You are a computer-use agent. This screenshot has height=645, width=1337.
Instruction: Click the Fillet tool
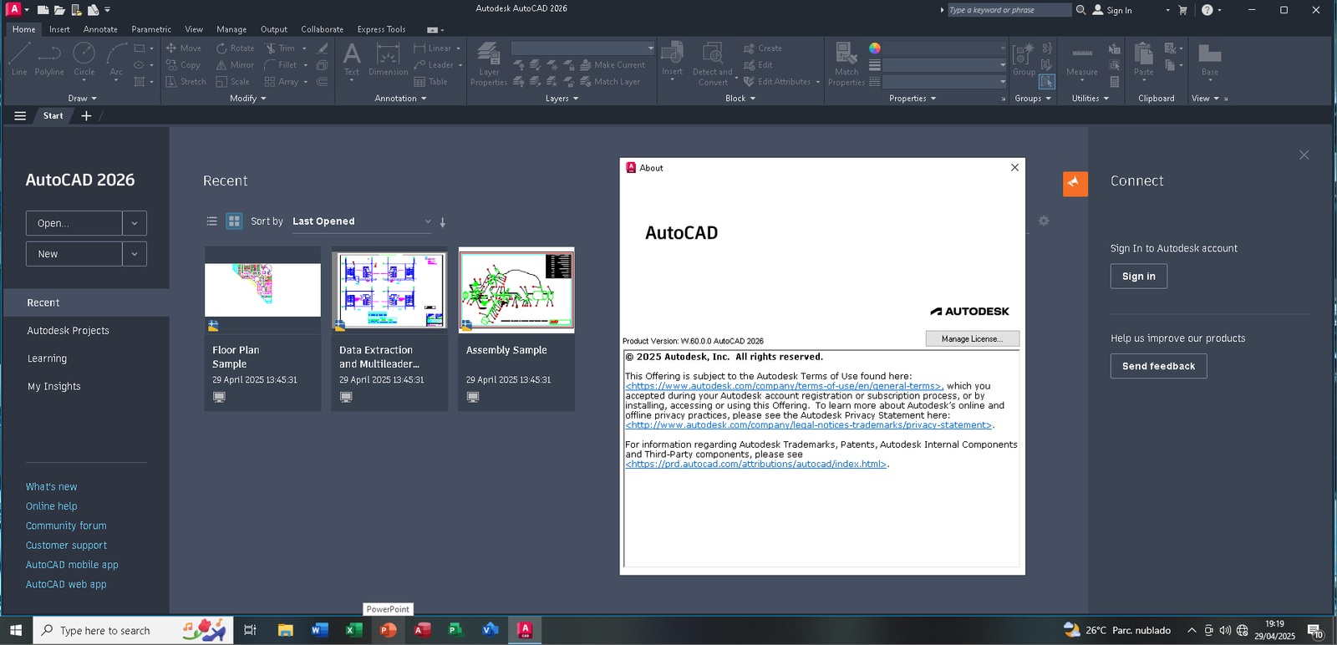click(281, 65)
